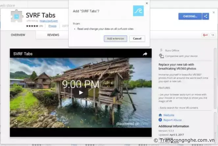Click the Runs Offline lightning icon
Viewport: 218px width, 146px height.
point(161,51)
